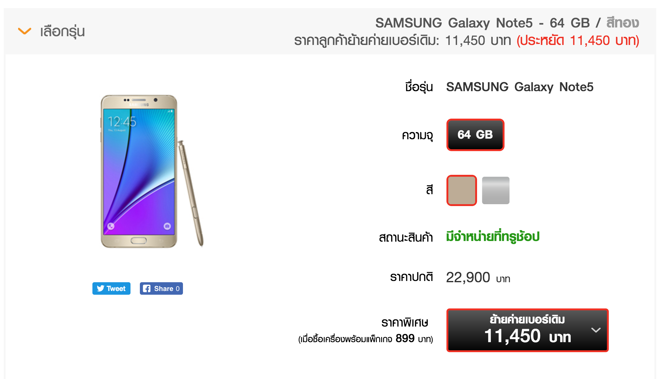Choose the silver color swatch

pyautogui.click(x=496, y=190)
